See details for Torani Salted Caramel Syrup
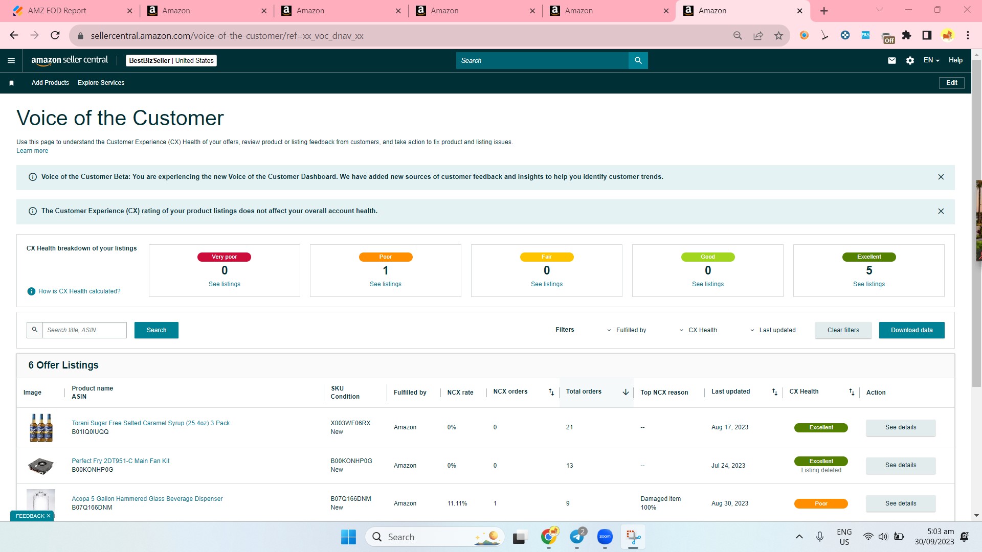The image size is (982, 552). [x=900, y=427]
